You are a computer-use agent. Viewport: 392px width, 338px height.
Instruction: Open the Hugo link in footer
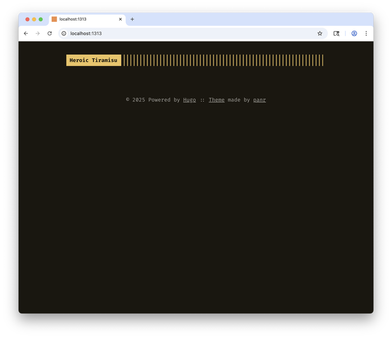[189, 100]
